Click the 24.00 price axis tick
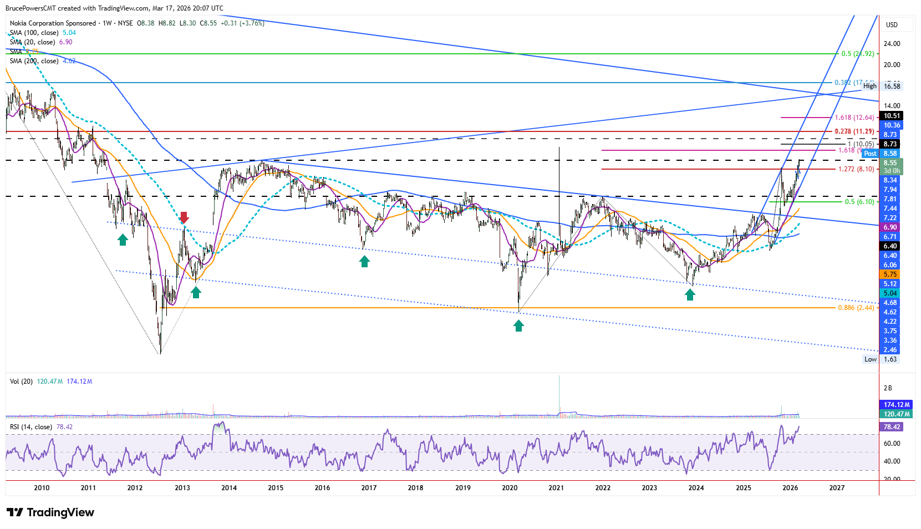Image resolution: width=921 pixels, height=529 pixels. click(x=892, y=44)
